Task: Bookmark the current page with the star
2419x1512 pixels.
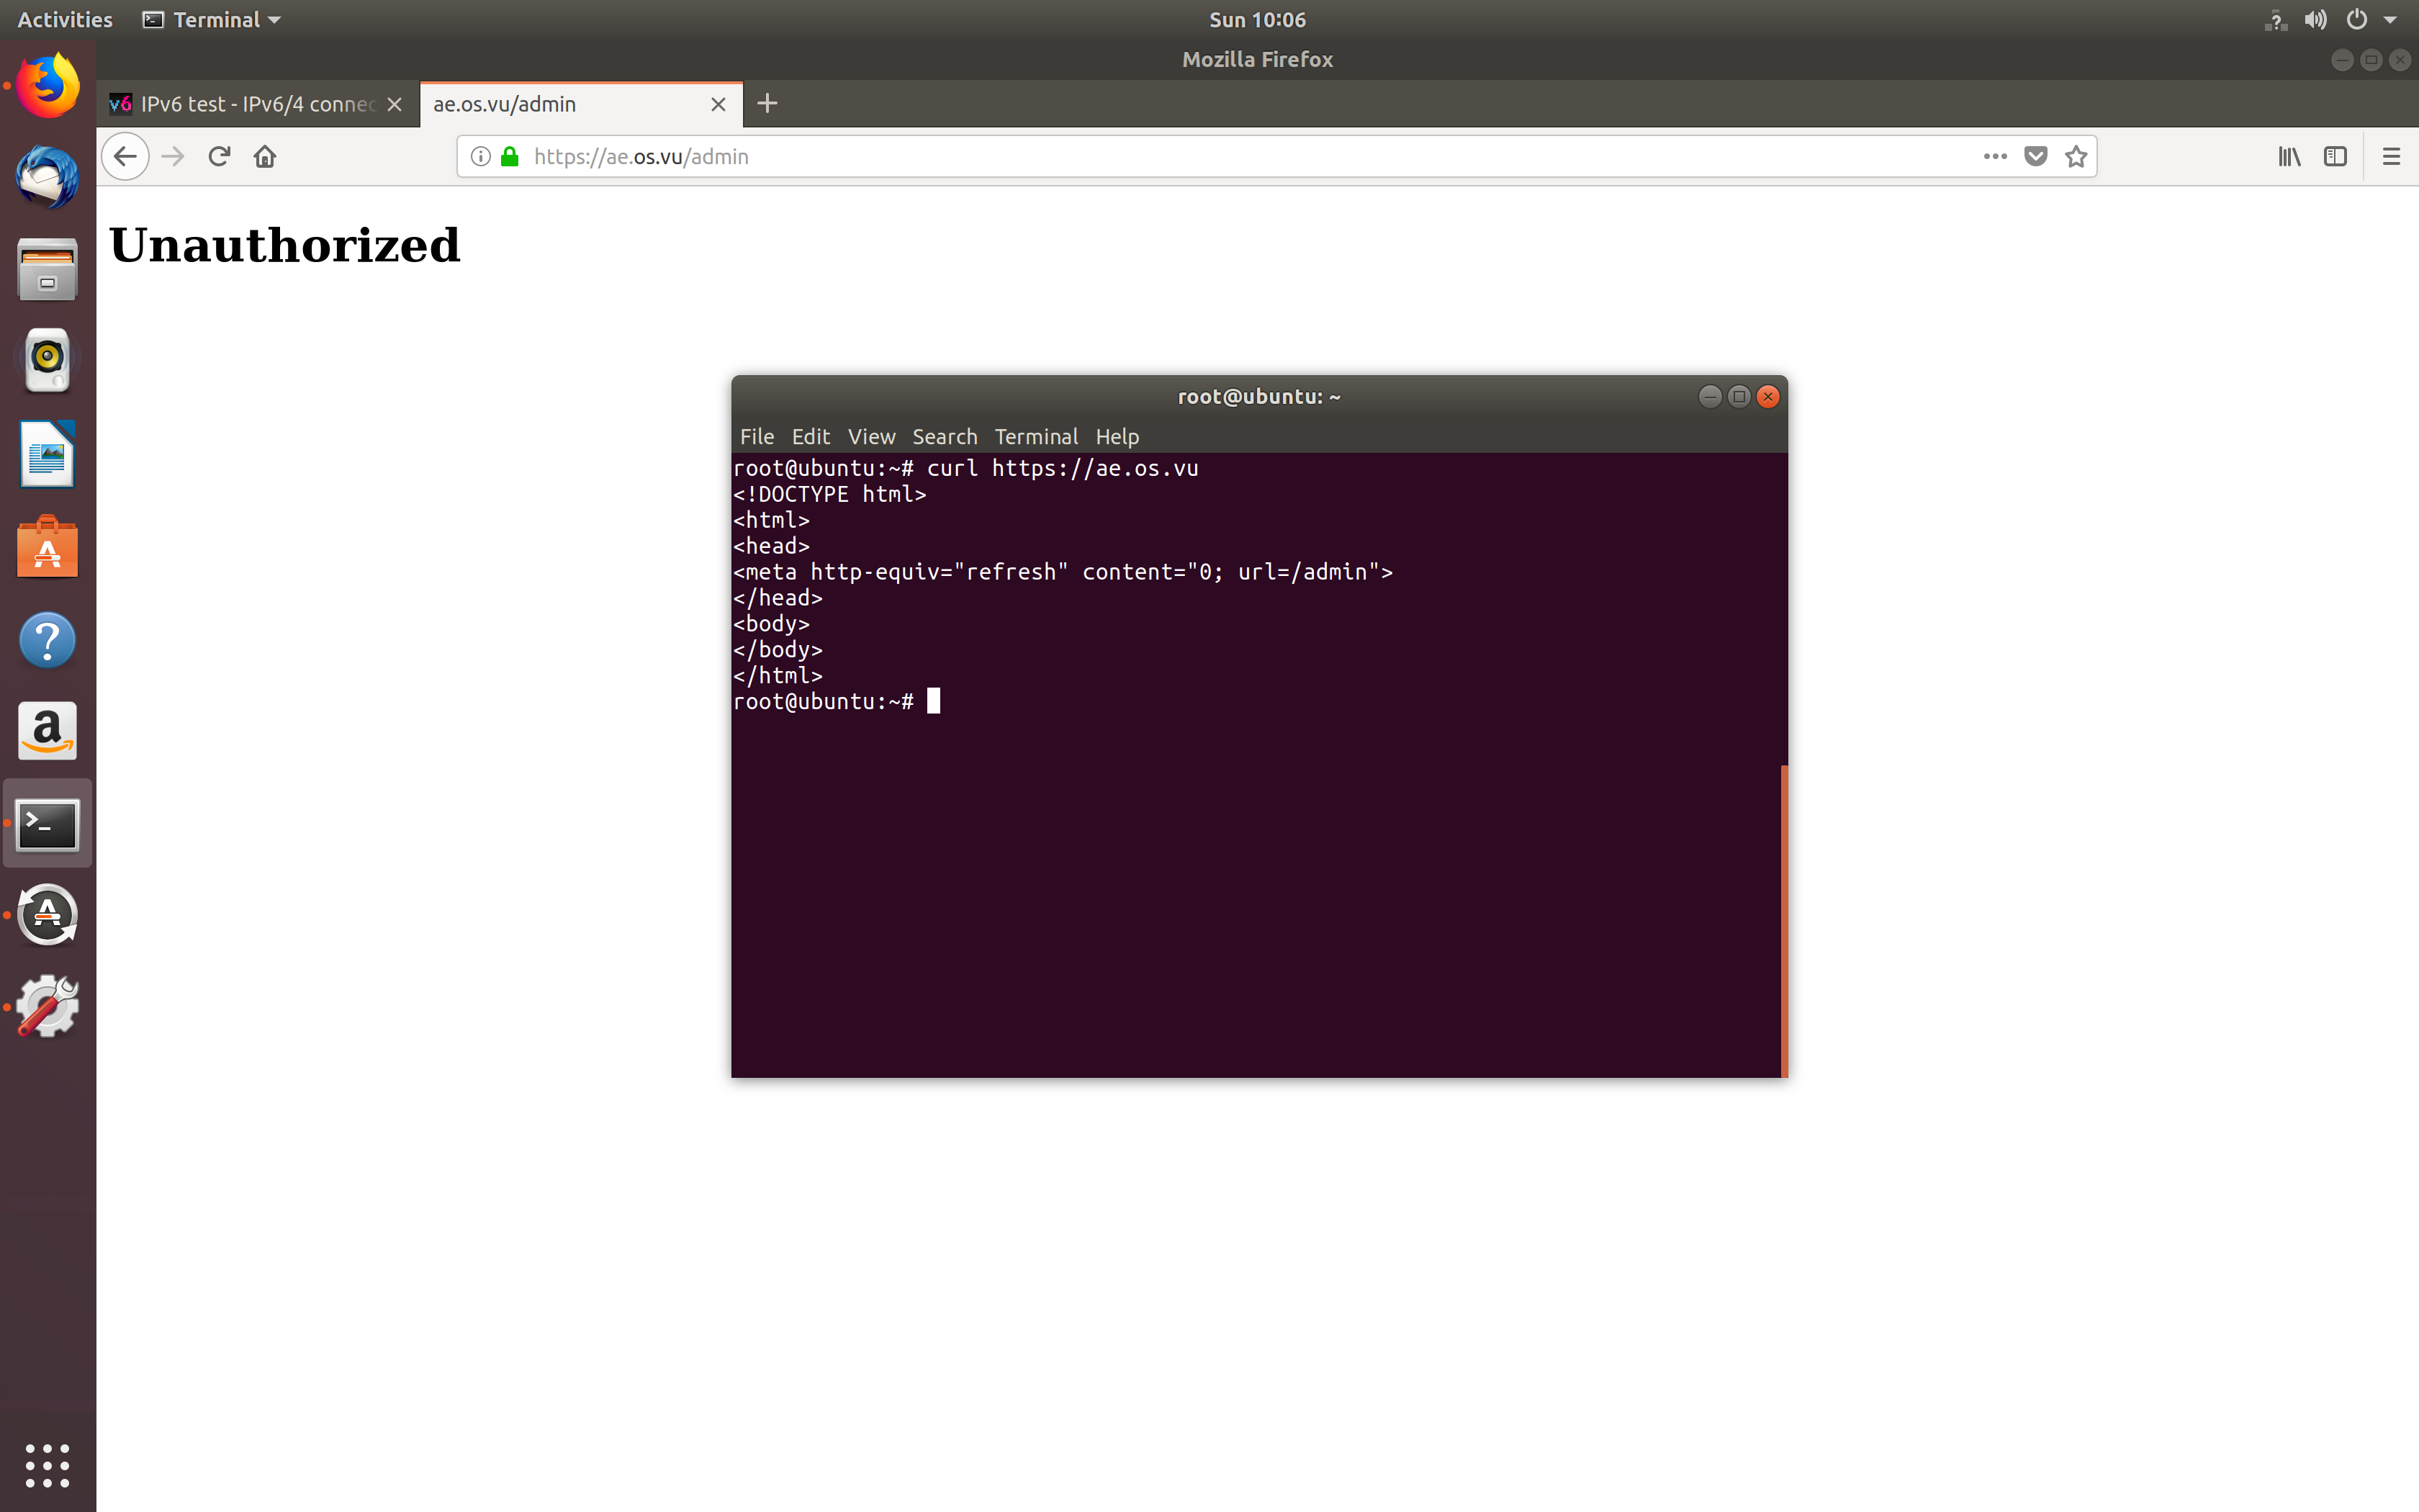Action: (x=2075, y=156)
